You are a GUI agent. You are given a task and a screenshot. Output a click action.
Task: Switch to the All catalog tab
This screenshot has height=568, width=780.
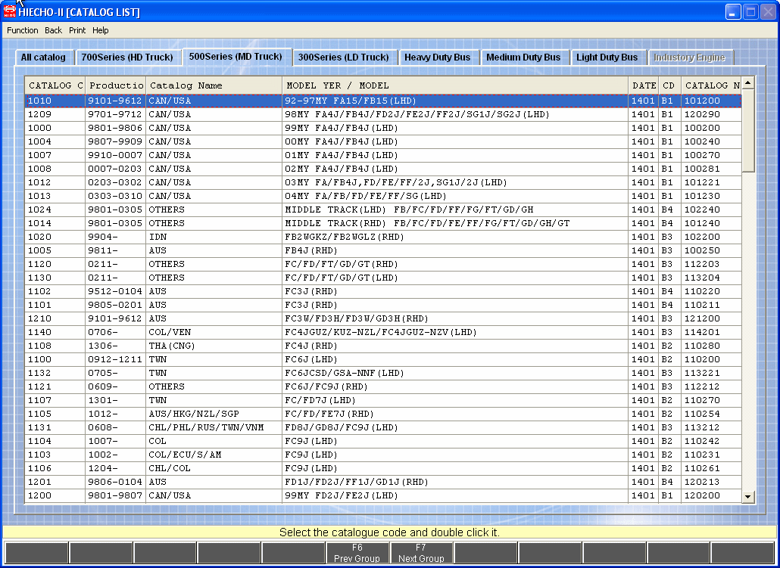coord(43,57)
